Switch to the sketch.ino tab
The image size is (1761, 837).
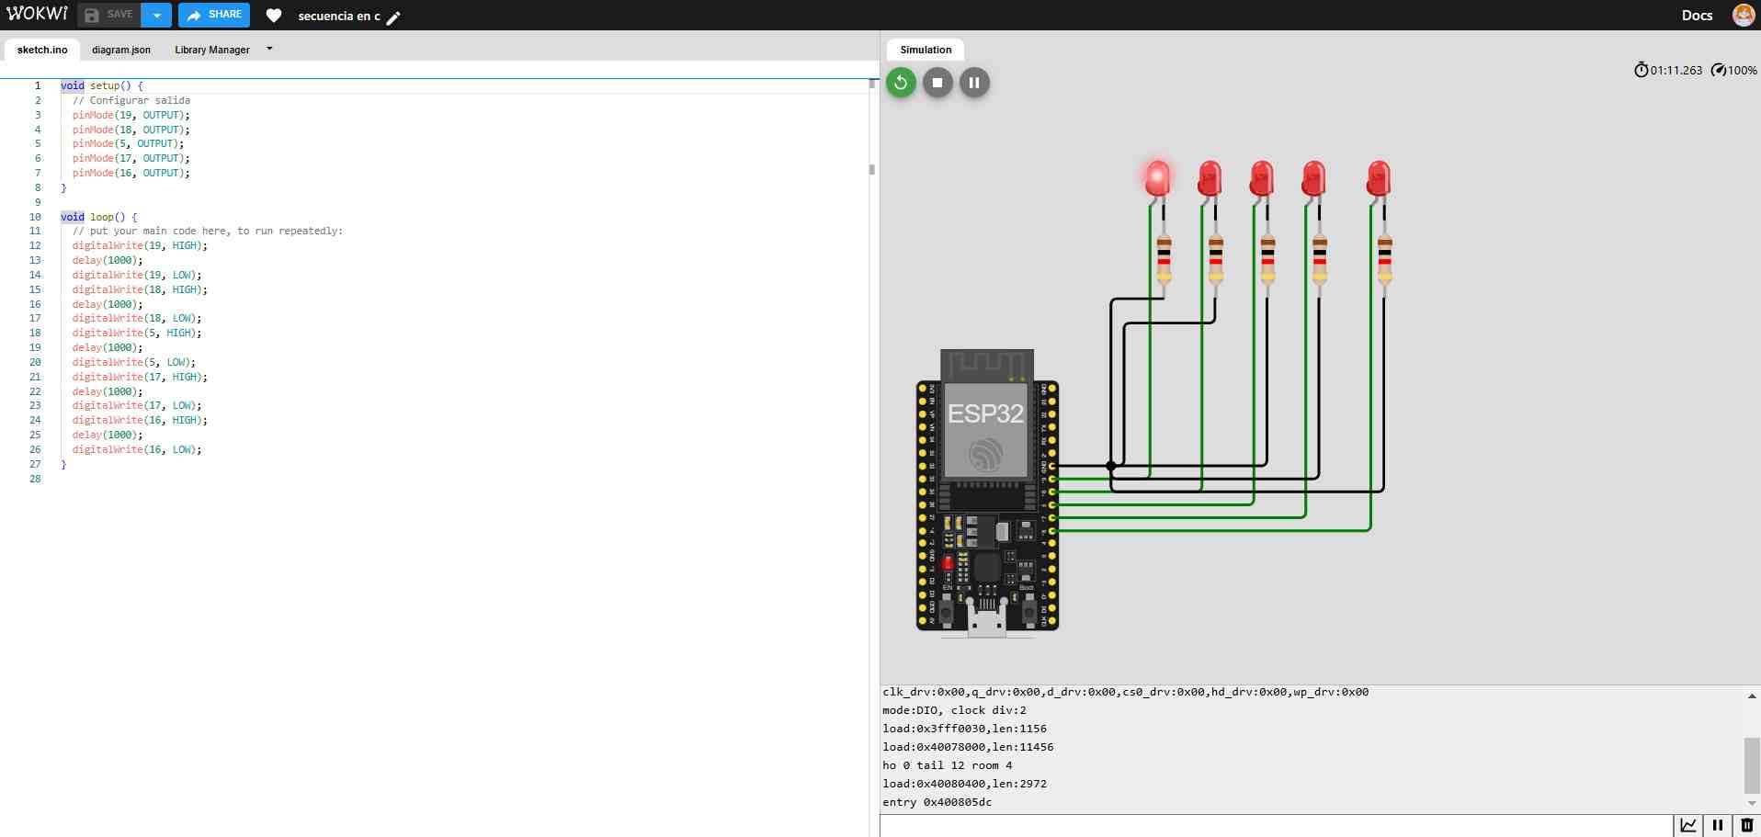[42, 50]
